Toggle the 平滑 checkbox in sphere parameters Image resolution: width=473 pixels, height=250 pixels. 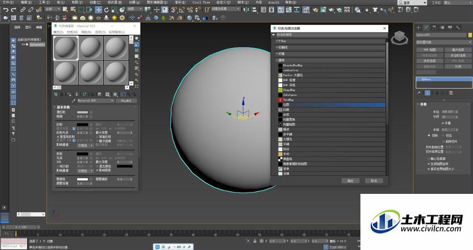coord(443,123)
